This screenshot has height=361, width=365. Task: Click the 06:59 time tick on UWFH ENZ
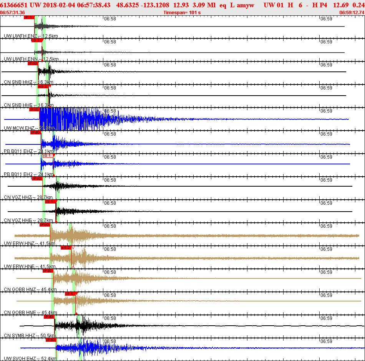coord(326,18)
